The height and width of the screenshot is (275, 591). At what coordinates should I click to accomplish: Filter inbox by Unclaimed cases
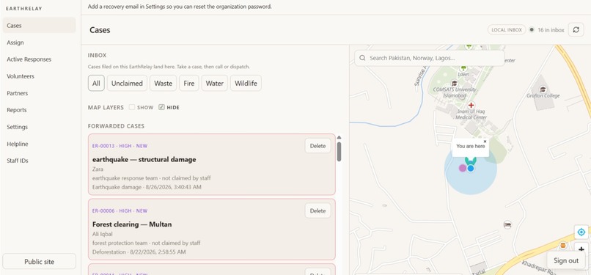(127, 84)
